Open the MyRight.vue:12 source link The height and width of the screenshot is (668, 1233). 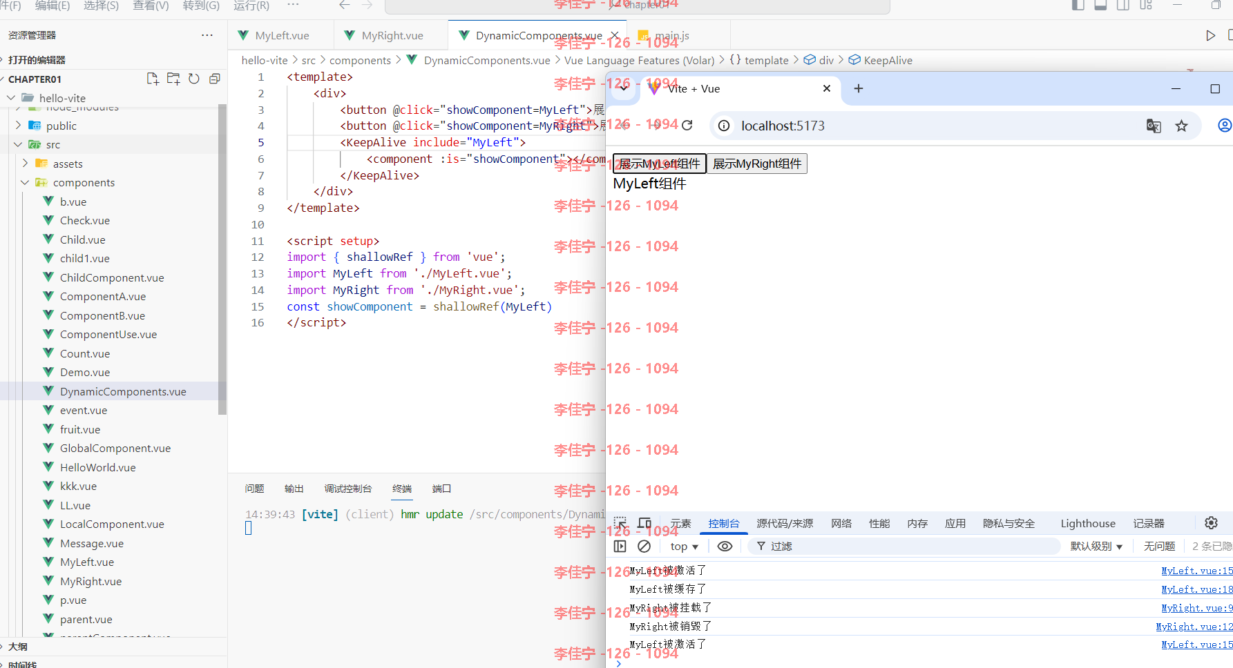coord(1194,627)
